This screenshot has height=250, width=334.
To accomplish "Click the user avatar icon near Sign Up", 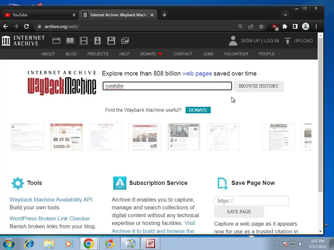I will [x=233, y=41].
